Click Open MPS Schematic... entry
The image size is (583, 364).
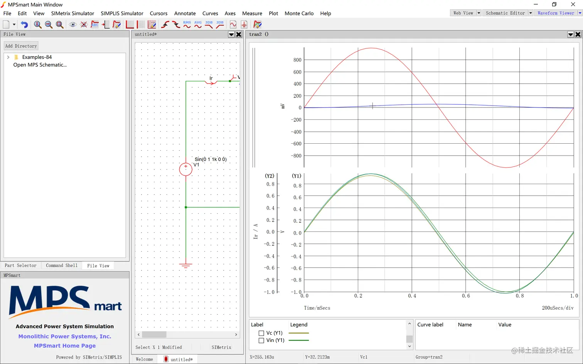(x=40, y=65)
